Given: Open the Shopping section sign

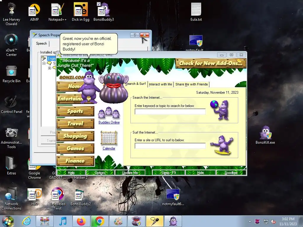Looking at the screenshot, I should point(75,136).
